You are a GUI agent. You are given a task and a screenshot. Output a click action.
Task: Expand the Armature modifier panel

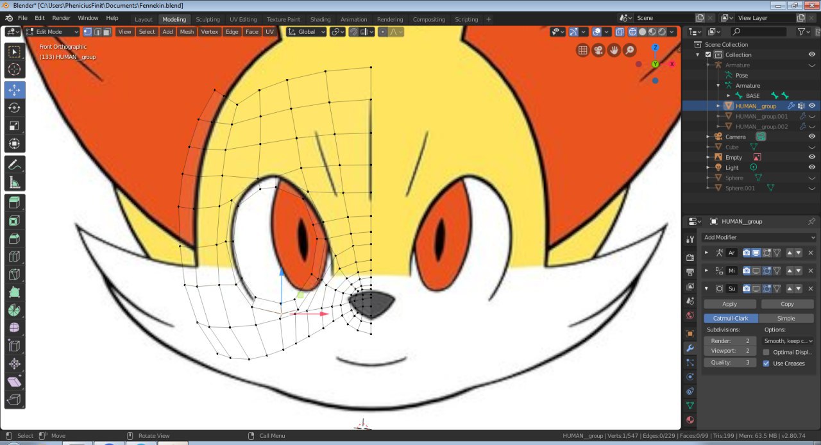(x=707, y=253)
